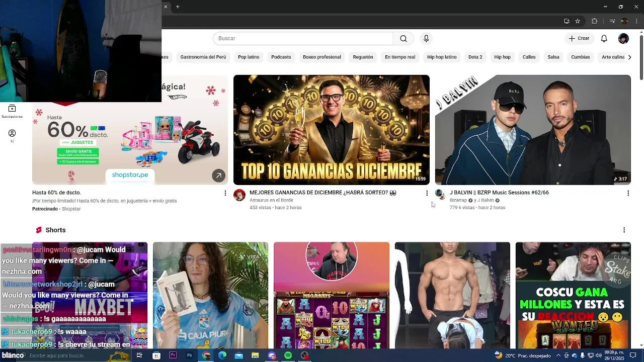Screen dimensions: 644x362
Task: Open the short with the man holding a book
Action: 210,295
